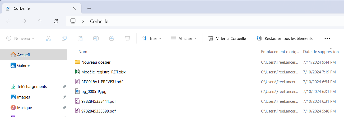The width and height of the screenshot is (344, 117).
Task: Expand the chevron above Date de suppression
Action: coord(331,48)
